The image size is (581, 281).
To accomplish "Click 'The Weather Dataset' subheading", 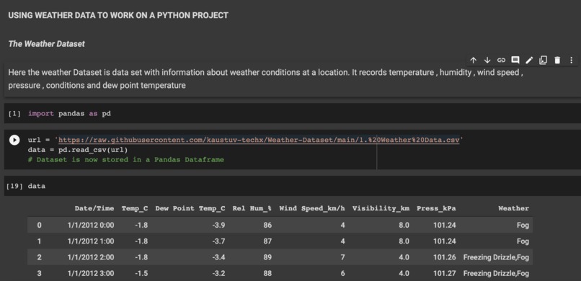I will pyautogui.click(x=46, y=44).
